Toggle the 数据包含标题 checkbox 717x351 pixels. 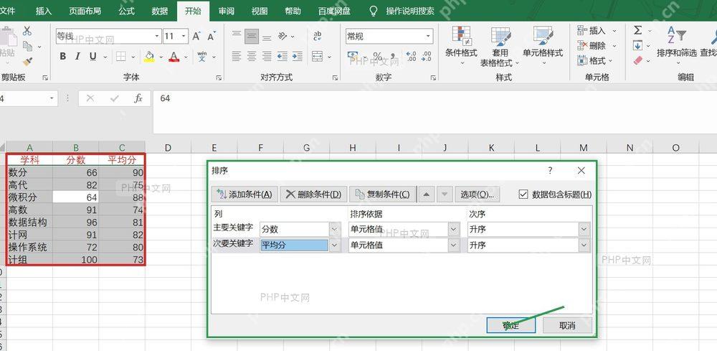[x=523, y=195]
